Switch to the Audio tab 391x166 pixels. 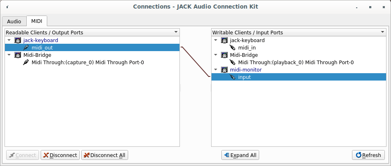(14, 21)
